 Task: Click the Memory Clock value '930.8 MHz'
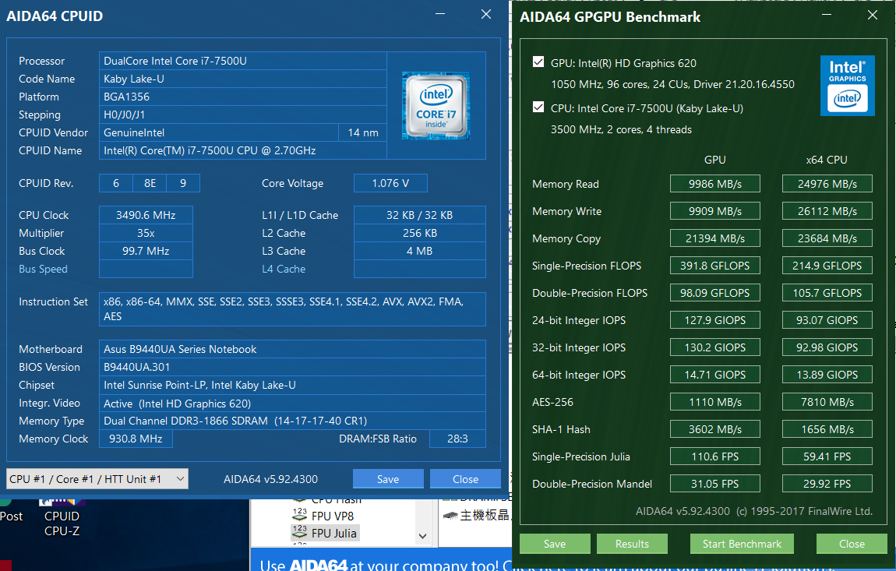pyautogui.click(x=136, y=439)
